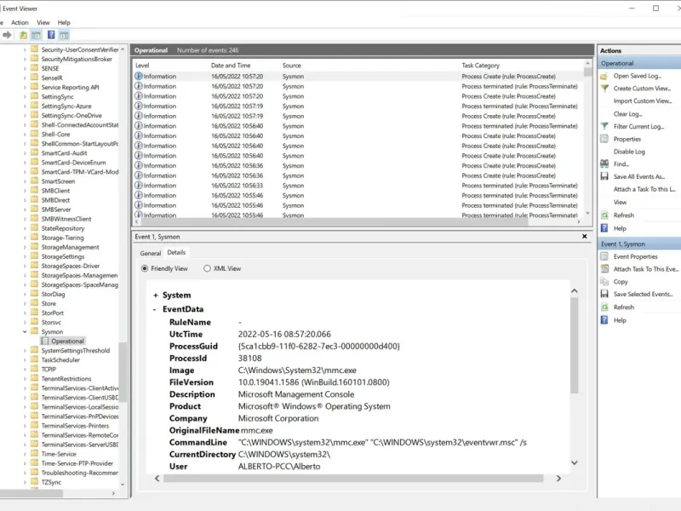Click the Save Selected Events disk icon
This screenshot has height=511, width=681.
[604, 294]
